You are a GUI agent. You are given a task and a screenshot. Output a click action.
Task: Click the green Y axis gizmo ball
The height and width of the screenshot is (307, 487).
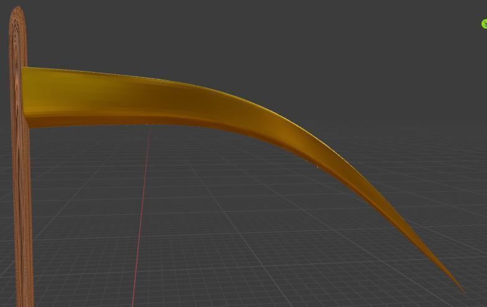tap(485, 24)
